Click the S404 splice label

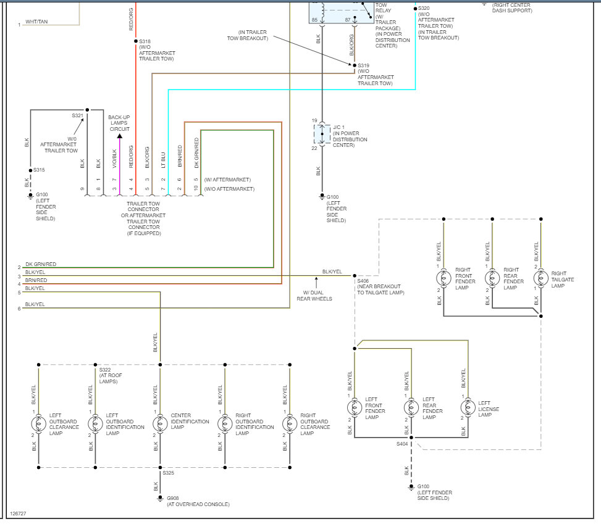[x=402, y=444]
